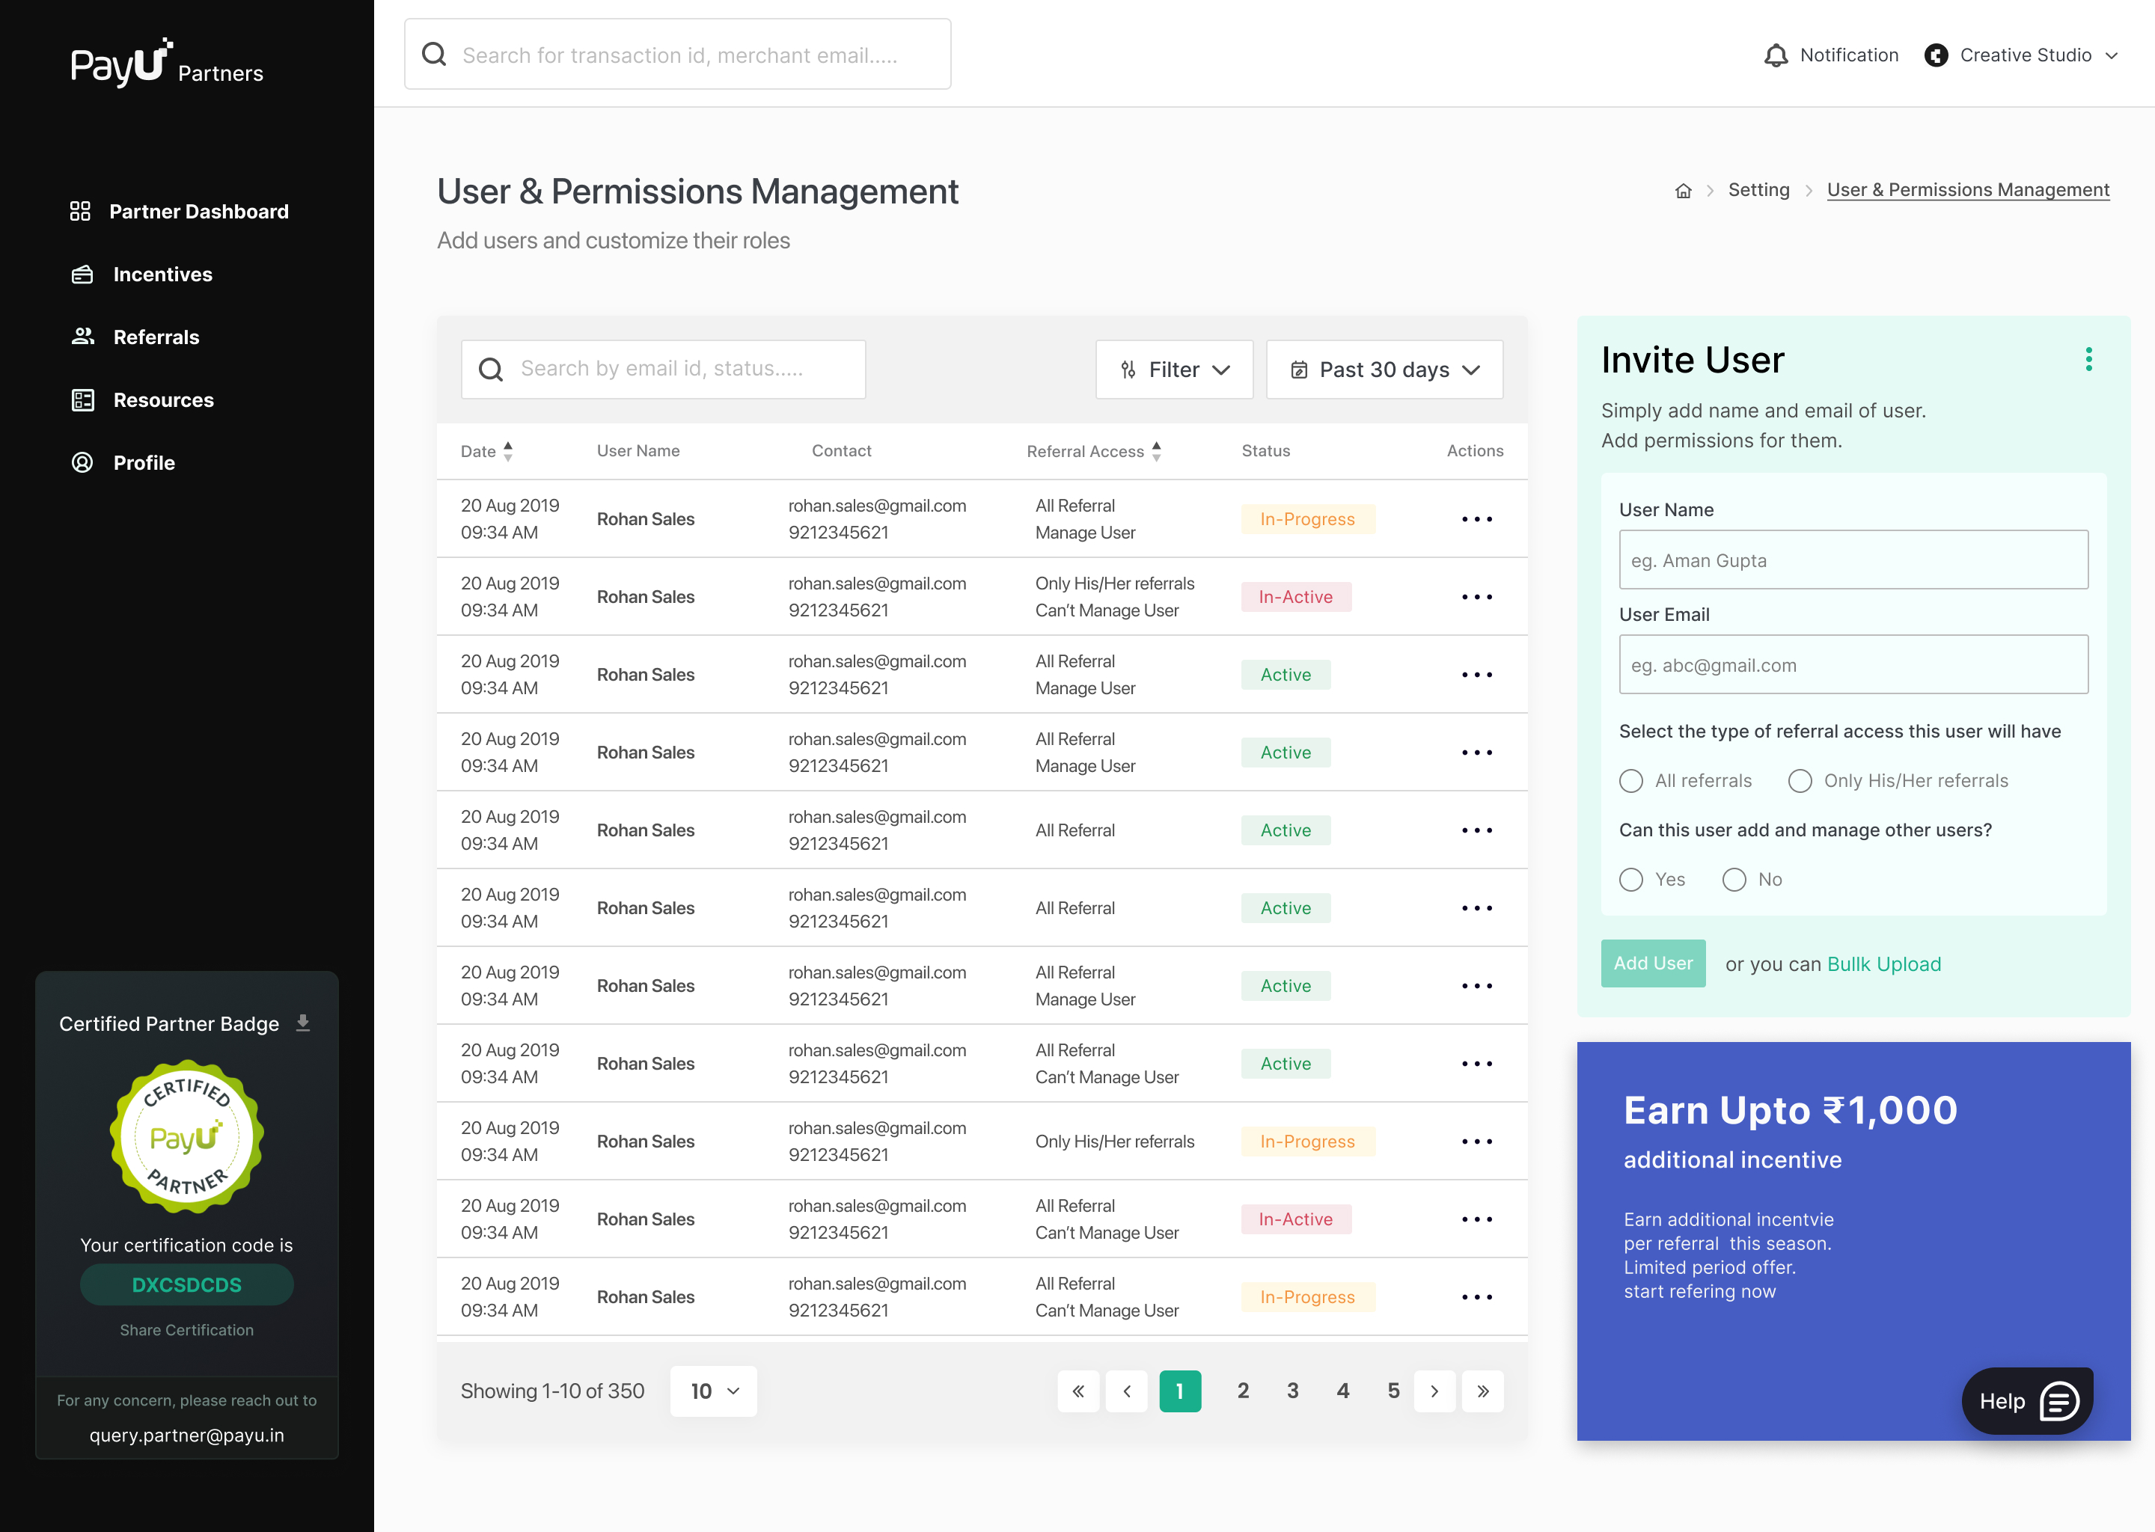Open the Notification bell
Viewport: 2155px width, 1532px height.
coord(1778,55)
